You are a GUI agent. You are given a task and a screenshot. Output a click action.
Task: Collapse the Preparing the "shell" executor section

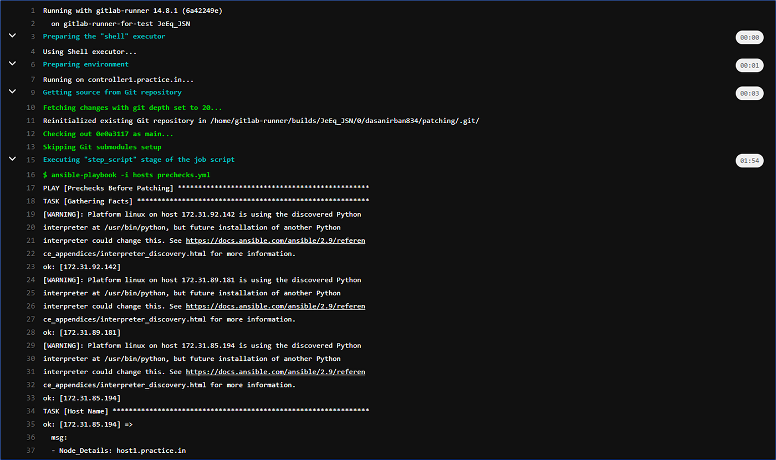12,35
